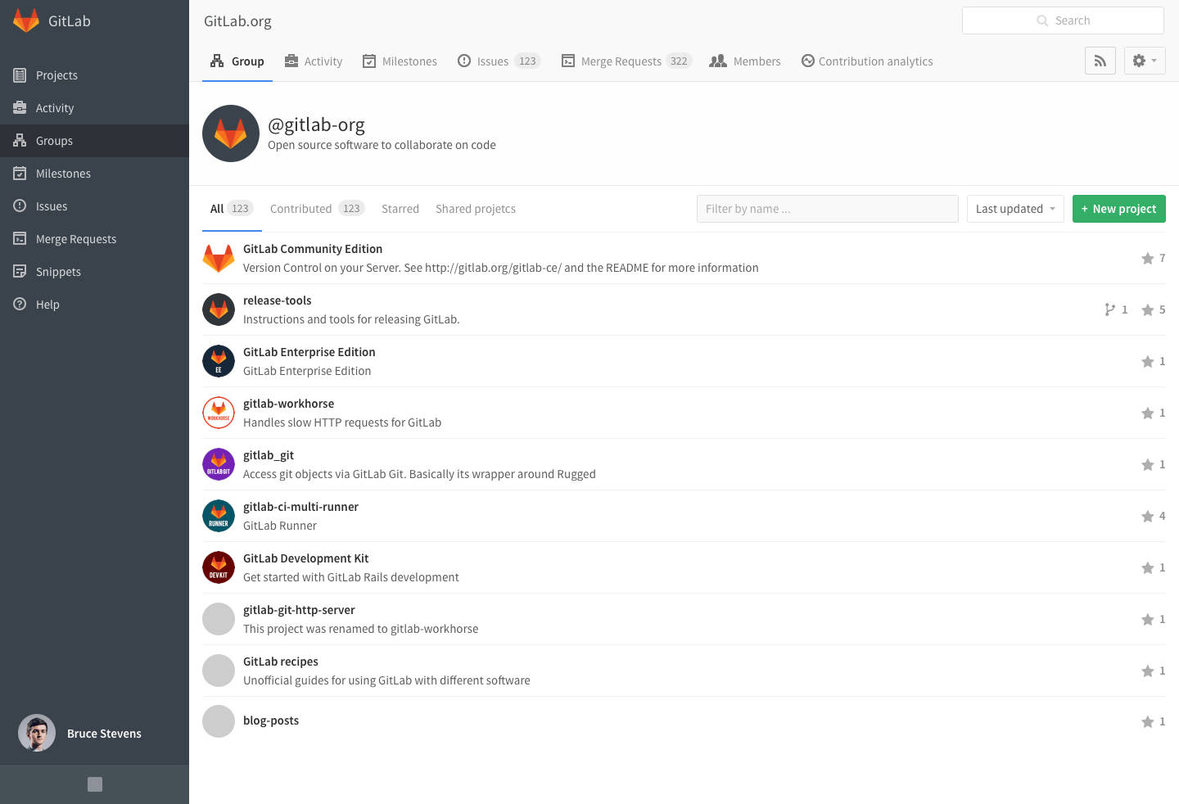Click the Bruce Stevens user name
1179x804 pixels.
point(104,734)
